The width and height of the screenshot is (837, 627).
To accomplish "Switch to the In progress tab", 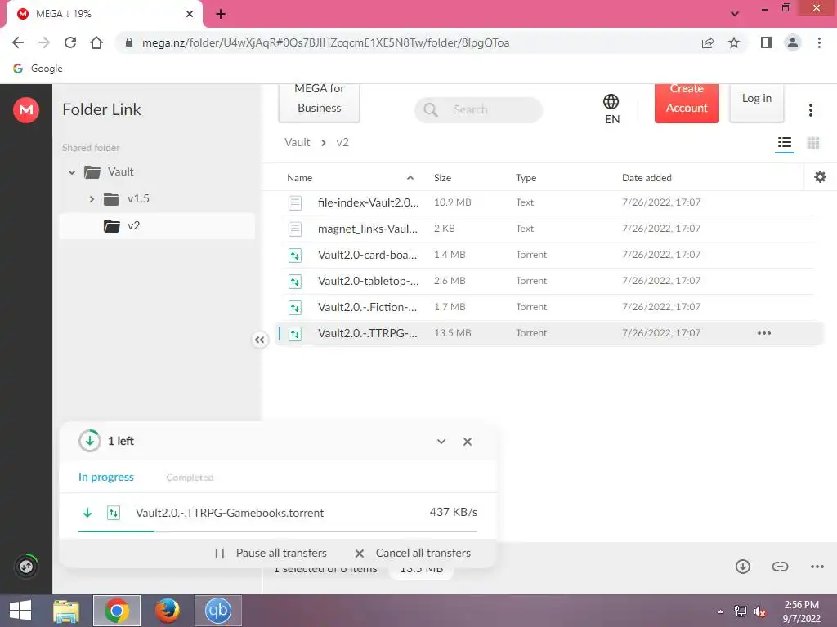I will 106,477.
